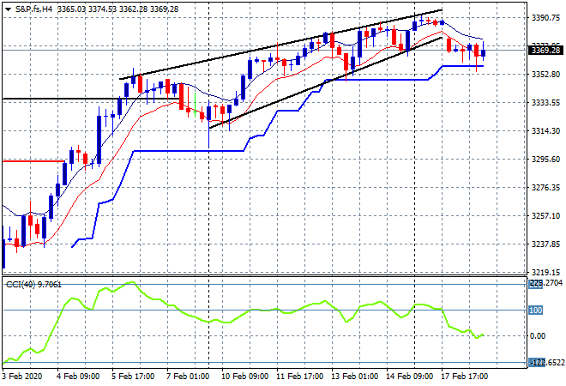The height and width of the screenshot is (386, 566).
Task: Click the 3295.60 price axis label
Action: pos(545,160)
